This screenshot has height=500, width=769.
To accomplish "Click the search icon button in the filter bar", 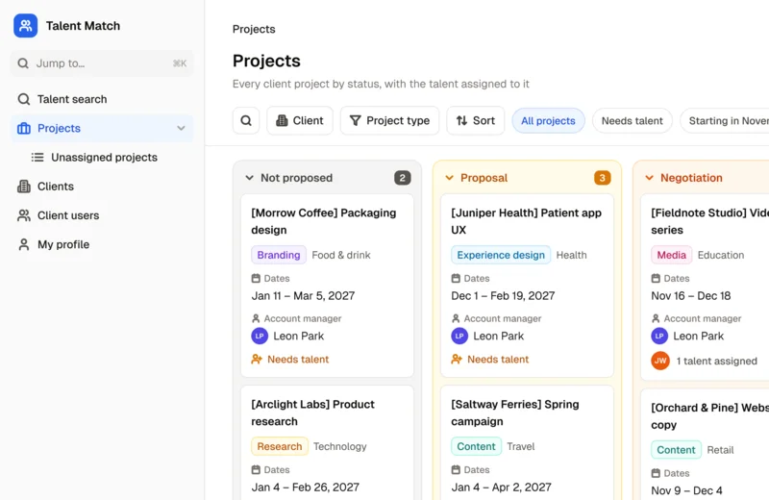I will point(246,121).
